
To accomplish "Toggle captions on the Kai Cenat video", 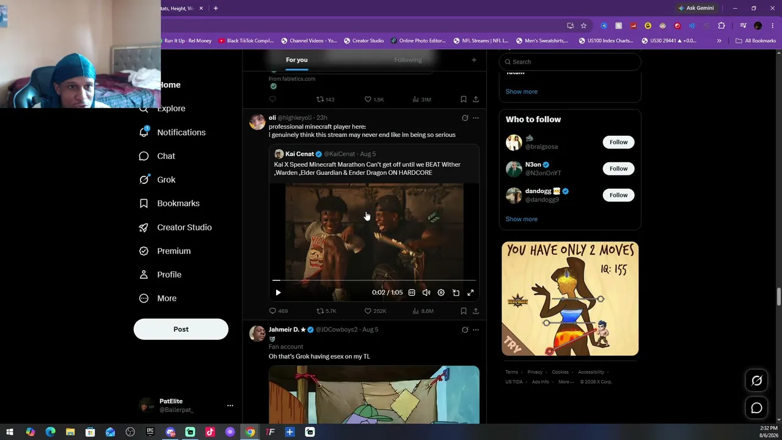I will pos(412,293).
